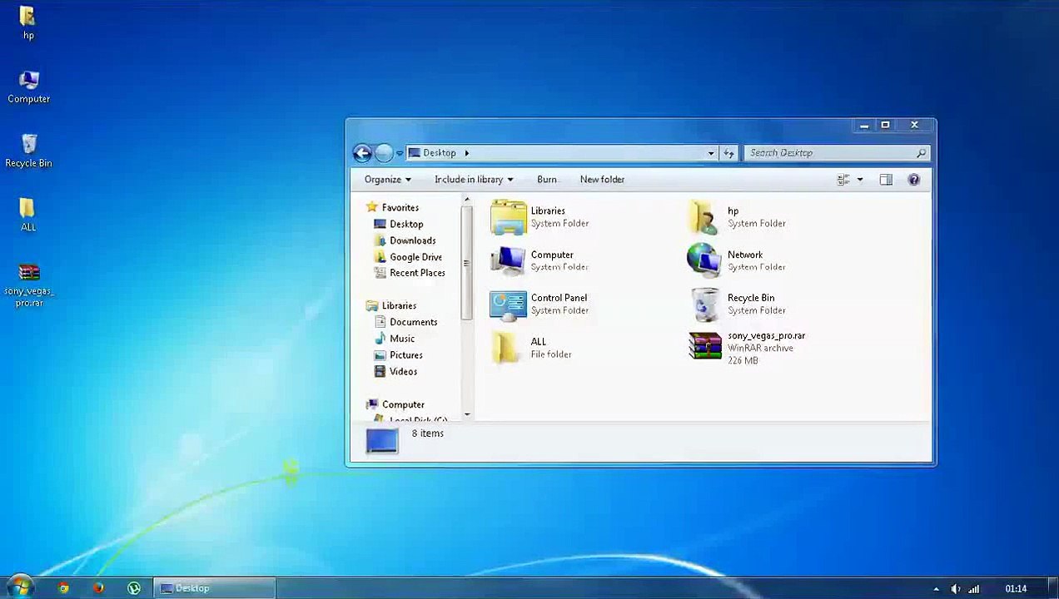Open Explorer help question mark
1059x599 pixels.
[x=913, y=180]
